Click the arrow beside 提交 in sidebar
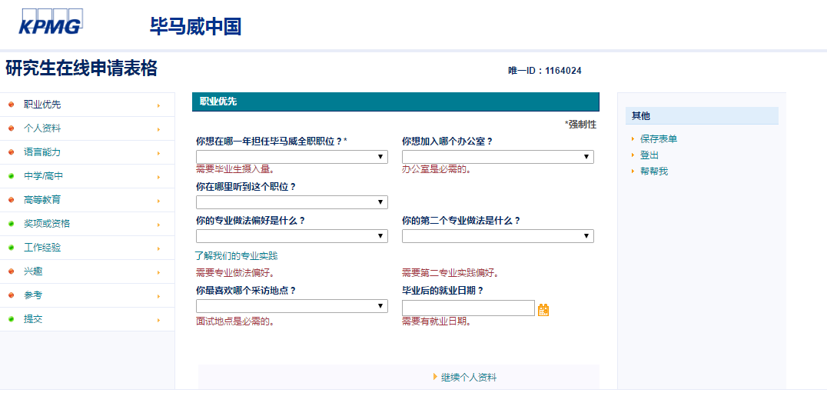 (x=158, y=320)
